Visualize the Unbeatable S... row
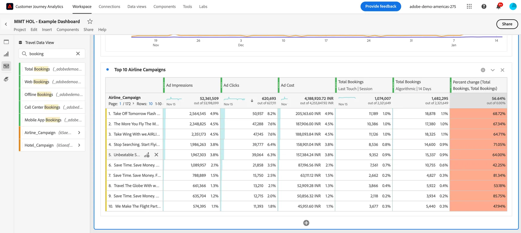The image size is (521, 233). click(147, 155)
